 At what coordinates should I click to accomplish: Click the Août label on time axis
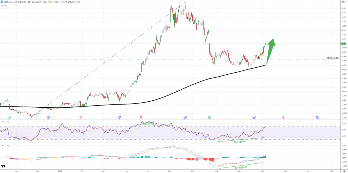point(217,171)
